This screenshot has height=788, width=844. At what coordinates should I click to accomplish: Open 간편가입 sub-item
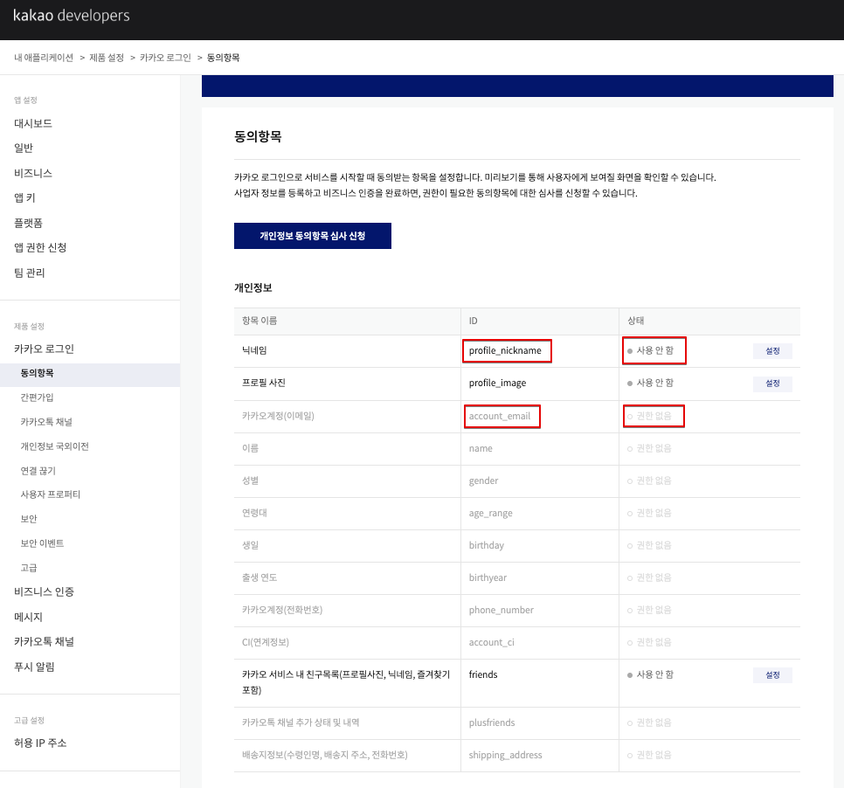(38, 397)
